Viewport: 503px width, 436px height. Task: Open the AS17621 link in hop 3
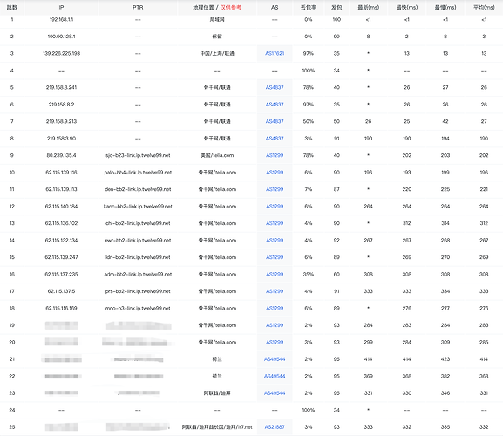coord(275,53)
